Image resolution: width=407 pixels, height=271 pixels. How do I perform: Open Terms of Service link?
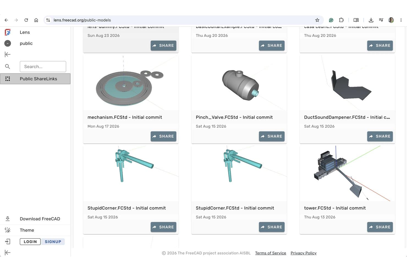271,253
